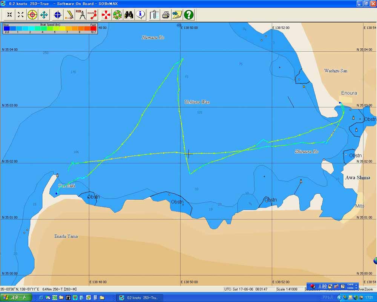377x302 pixels.
Task: Click the '6.4Nm 256-T [263-M]' range bearing readout
Action: [x=60, y=289]
